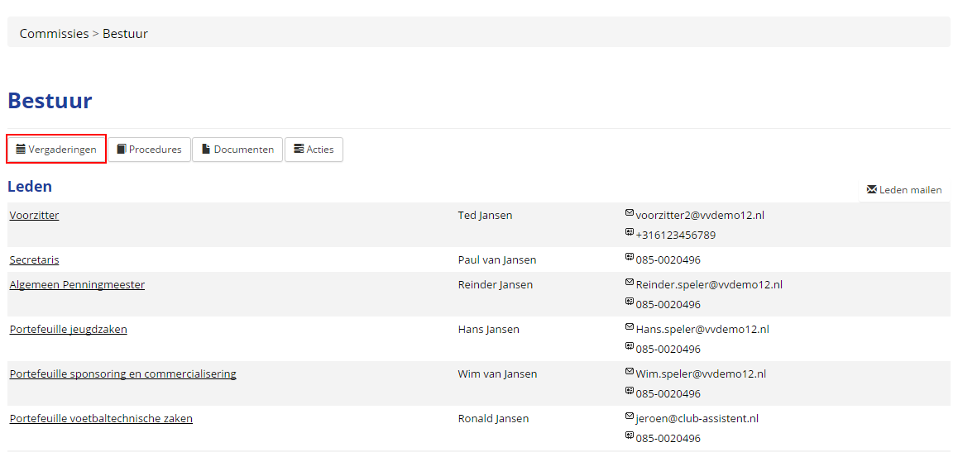Click the Documenten file icon

pyautogui.click(x=206, y=150)
